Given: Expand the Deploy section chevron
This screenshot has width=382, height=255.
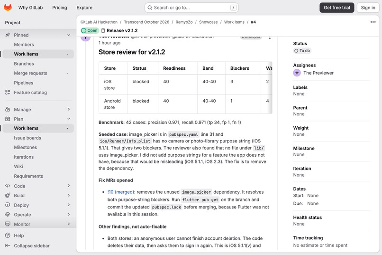Looking at the screenshot, I should pos(69,205).
